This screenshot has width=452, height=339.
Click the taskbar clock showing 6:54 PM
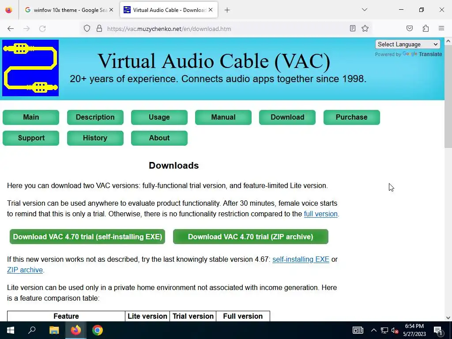(x=414, y=330)
